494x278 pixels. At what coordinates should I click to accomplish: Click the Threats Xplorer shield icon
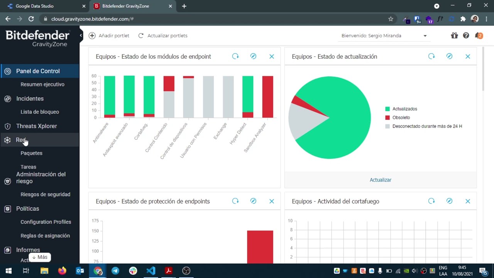[x=7, y=126]
